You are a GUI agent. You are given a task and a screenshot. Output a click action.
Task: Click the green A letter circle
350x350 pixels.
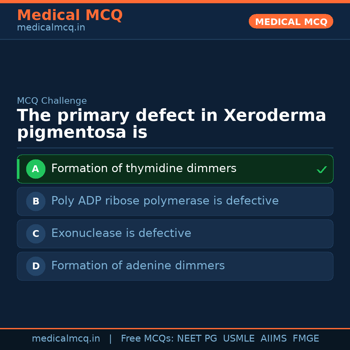point(36,169)
